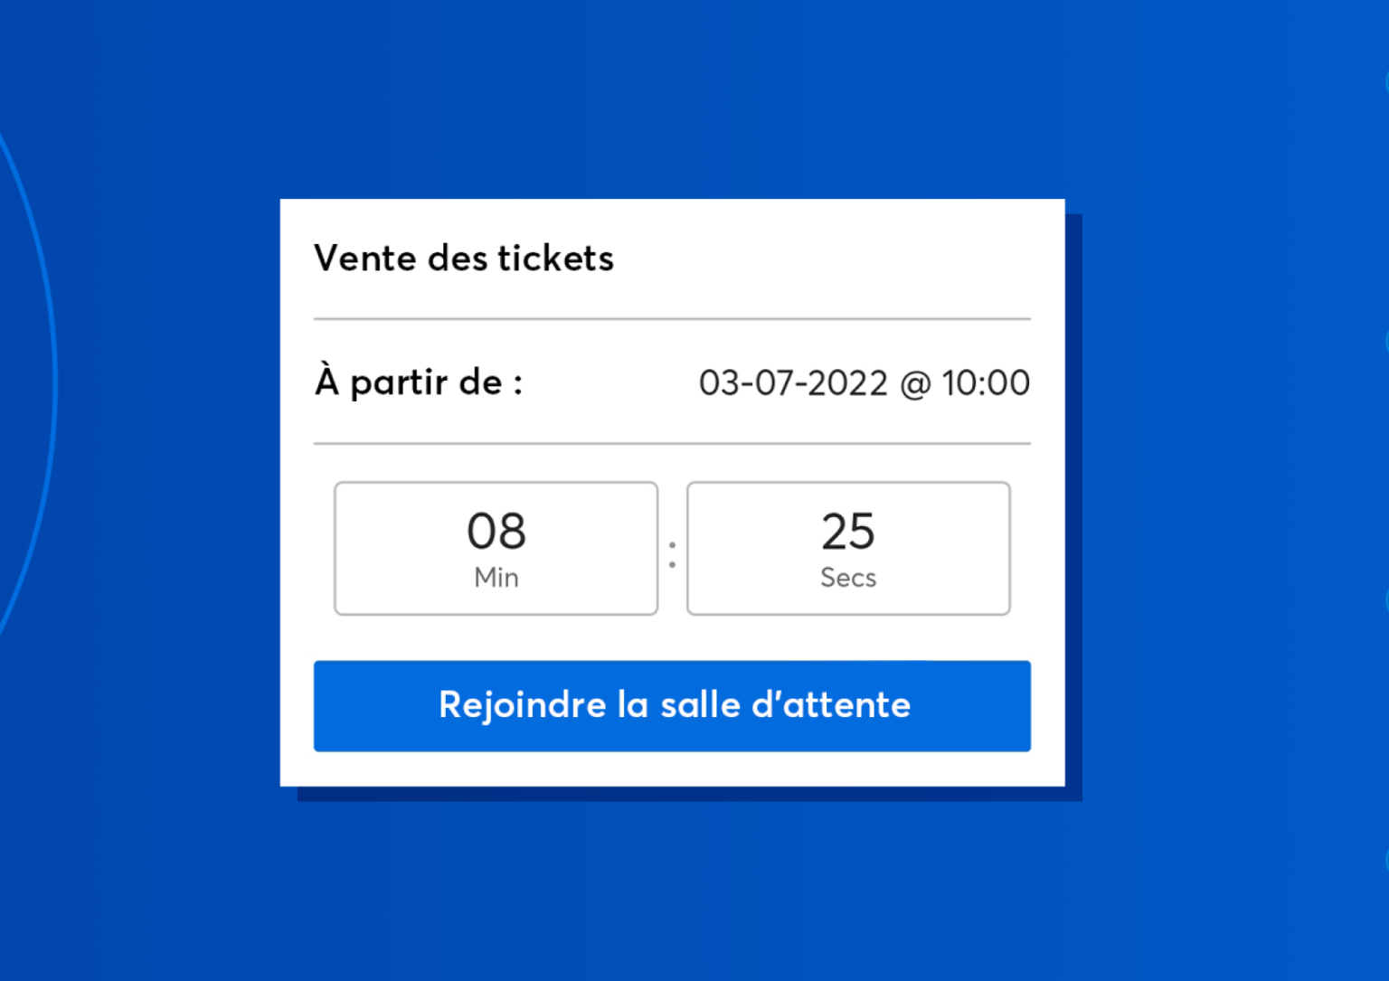Click the Secs label under the number 25
This screenshot has height=981, width=1389.
tap(848, 578)
